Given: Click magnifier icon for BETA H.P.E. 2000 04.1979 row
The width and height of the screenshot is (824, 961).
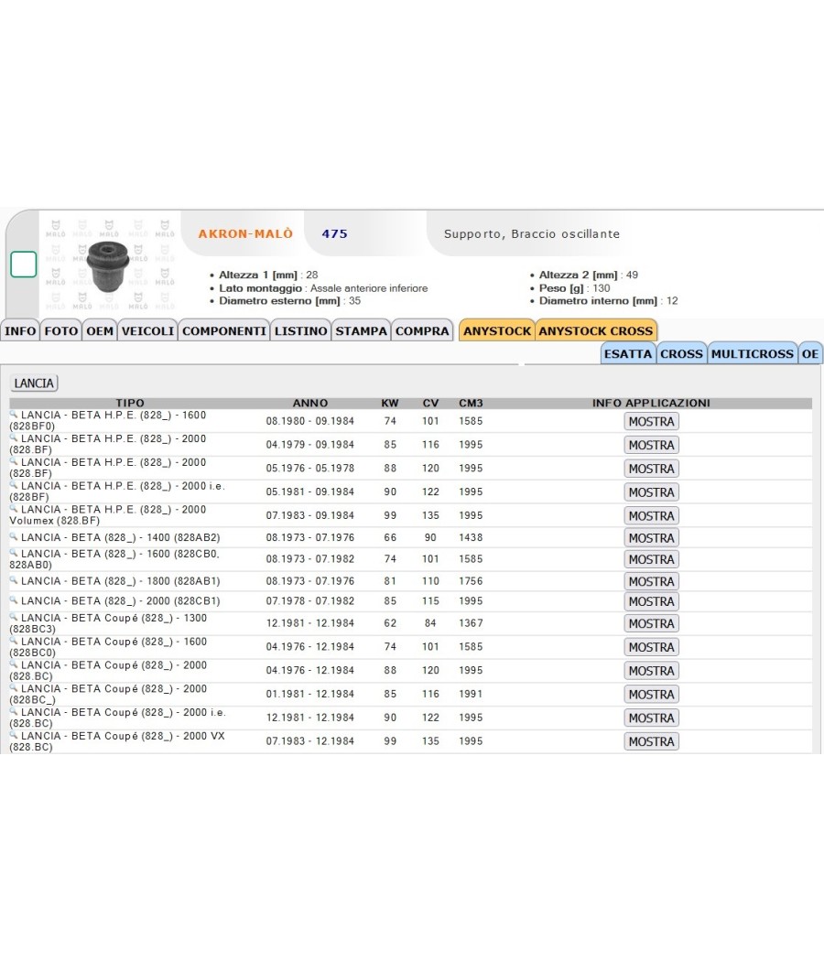Looking at the screenshot, I should click(x=14, y=437).
